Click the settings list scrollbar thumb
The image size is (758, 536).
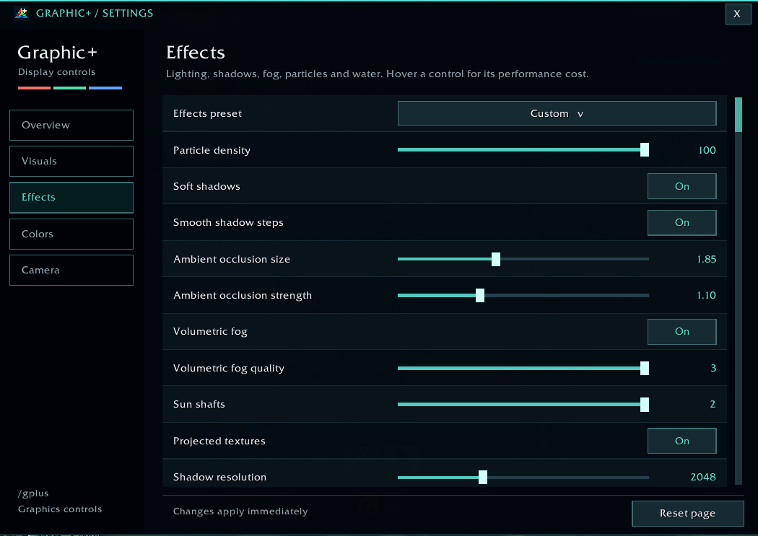click(739, 115)
